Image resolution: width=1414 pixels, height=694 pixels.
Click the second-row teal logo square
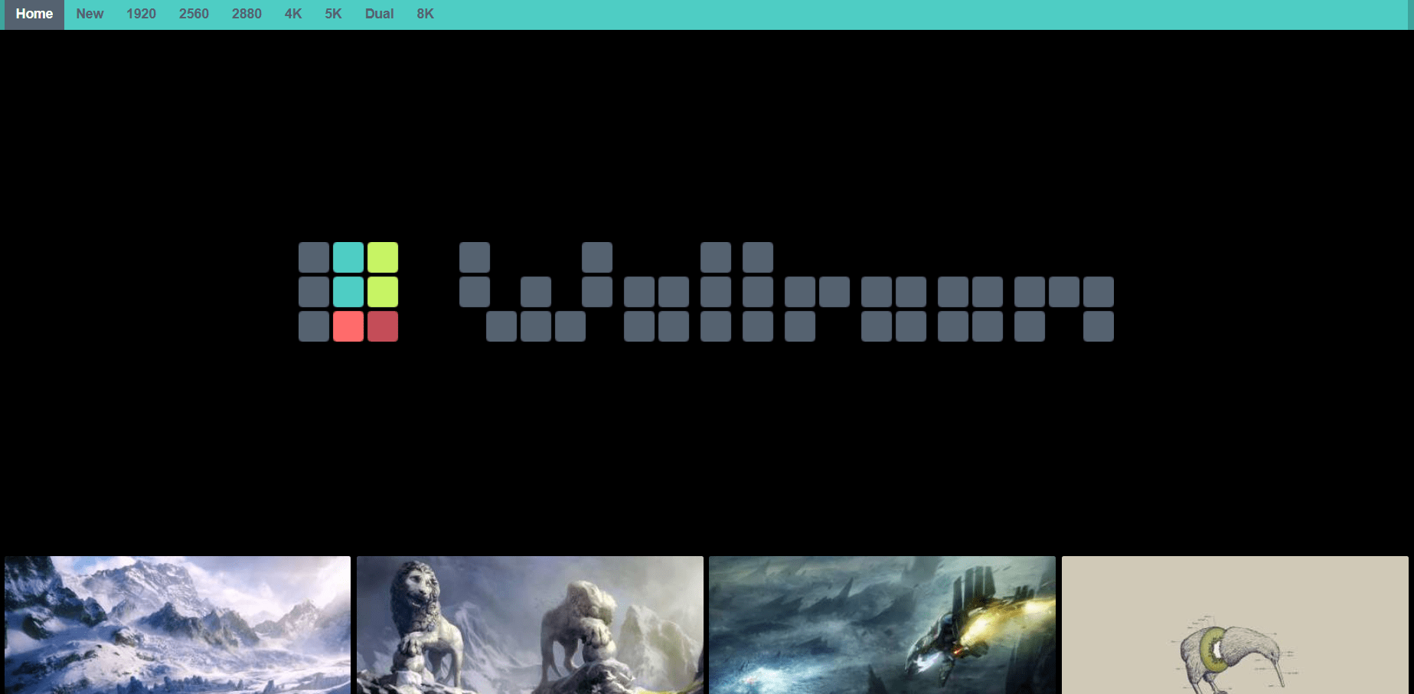pyautogui.click(x=348, y=292)
